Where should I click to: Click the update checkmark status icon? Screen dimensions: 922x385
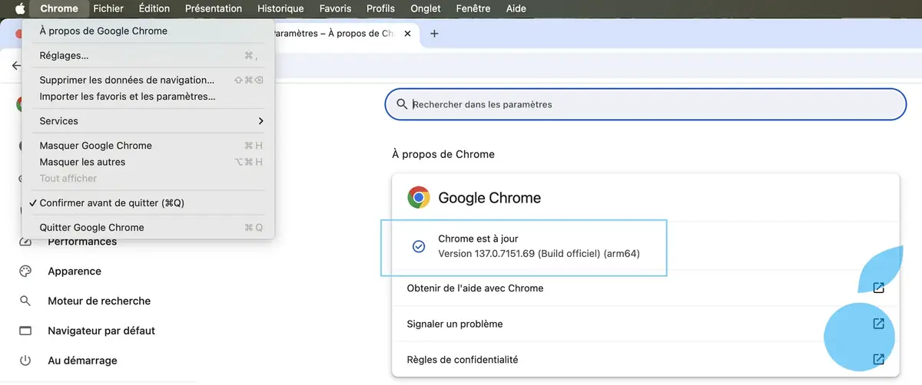click(419, 246)
